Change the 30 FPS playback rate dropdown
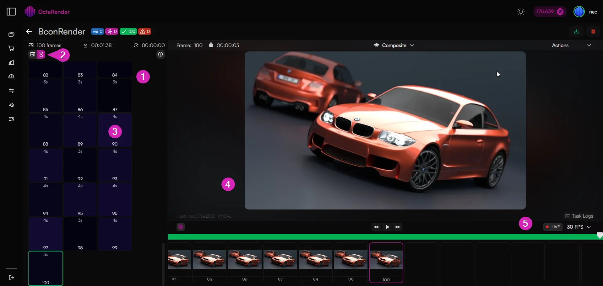This screenshot has width=603, height=286. [579, 227]
